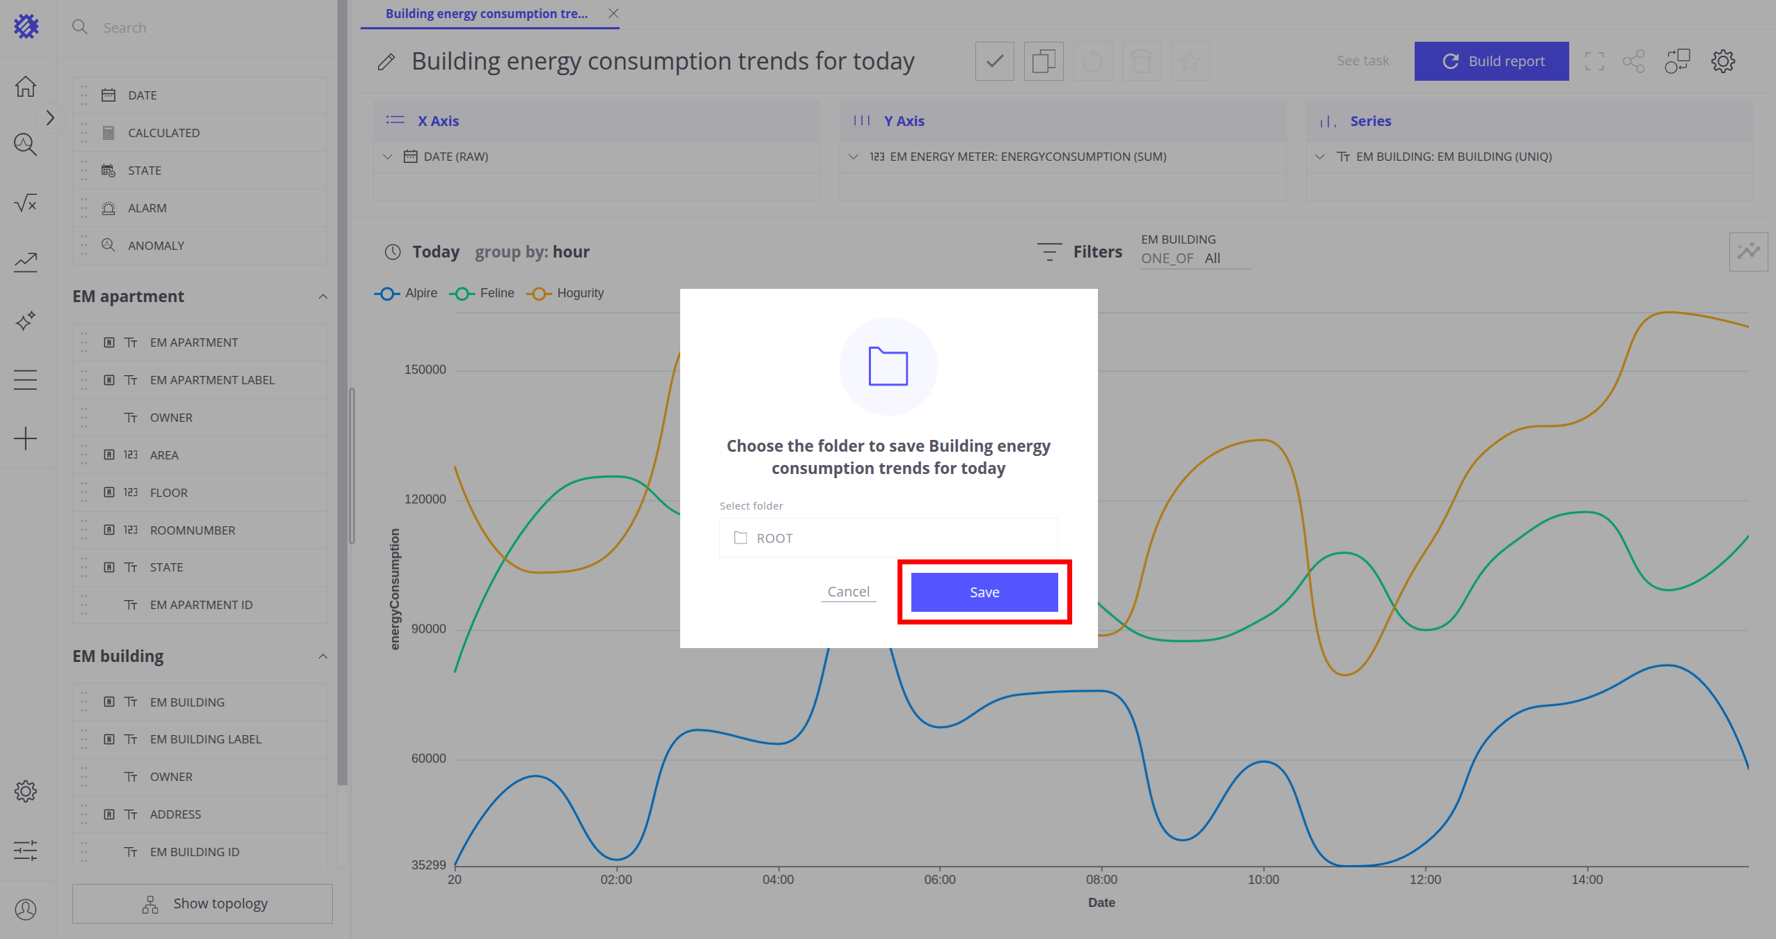Screen dimensions: 1776x939
Task: Click the share report icon
Action: pos(1633,61)
